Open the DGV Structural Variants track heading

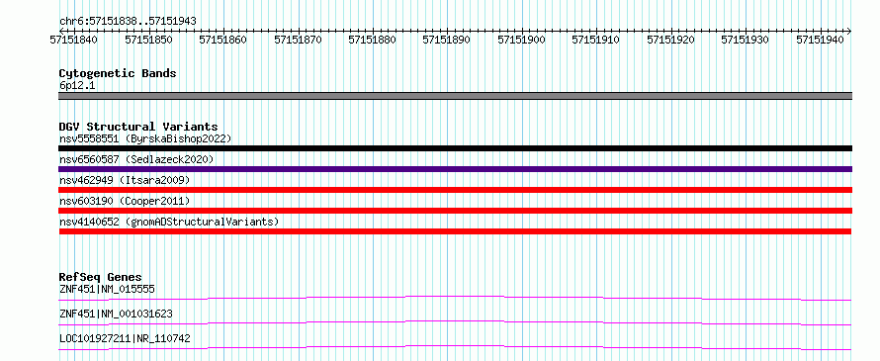(138, 127)
